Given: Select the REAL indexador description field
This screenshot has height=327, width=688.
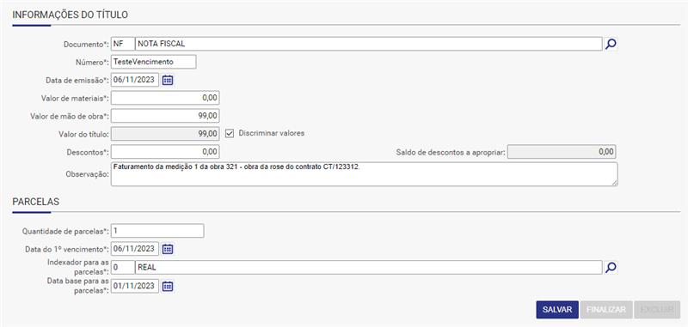Looking at the screenshot, I should [369, 268].
